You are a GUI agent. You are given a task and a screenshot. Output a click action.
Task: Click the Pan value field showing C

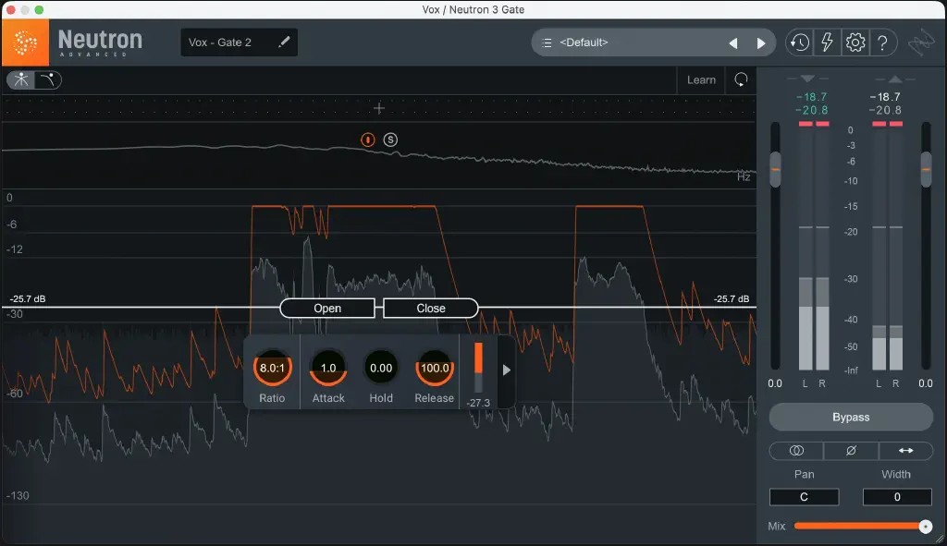804,496
